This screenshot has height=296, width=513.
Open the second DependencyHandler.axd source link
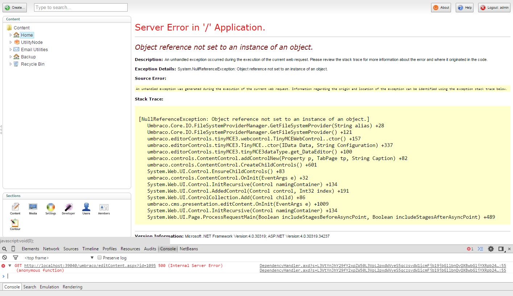click(383, 271)
